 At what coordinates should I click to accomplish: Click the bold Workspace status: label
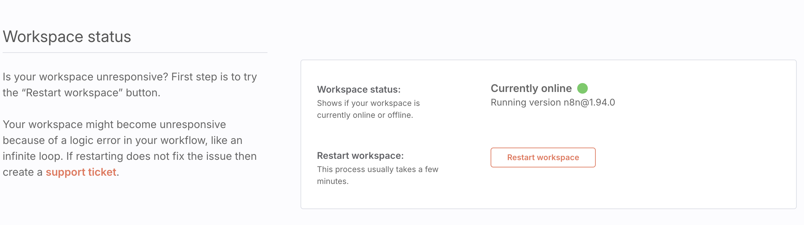[359, 89]
